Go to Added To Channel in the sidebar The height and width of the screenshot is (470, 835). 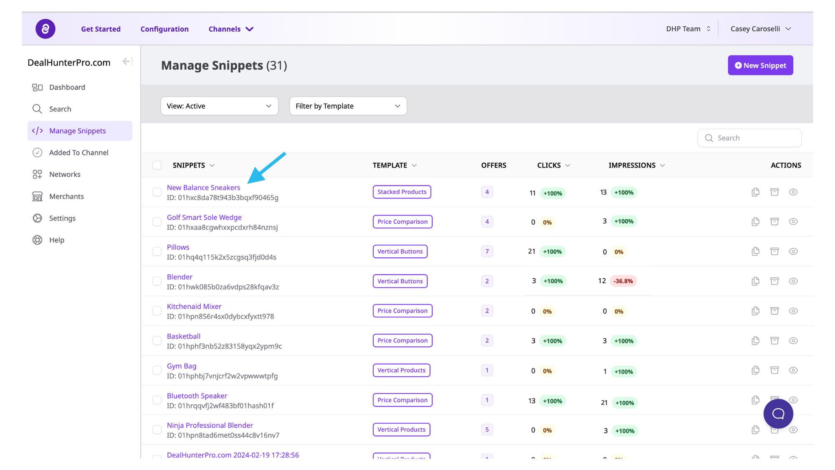pos(78,152)
